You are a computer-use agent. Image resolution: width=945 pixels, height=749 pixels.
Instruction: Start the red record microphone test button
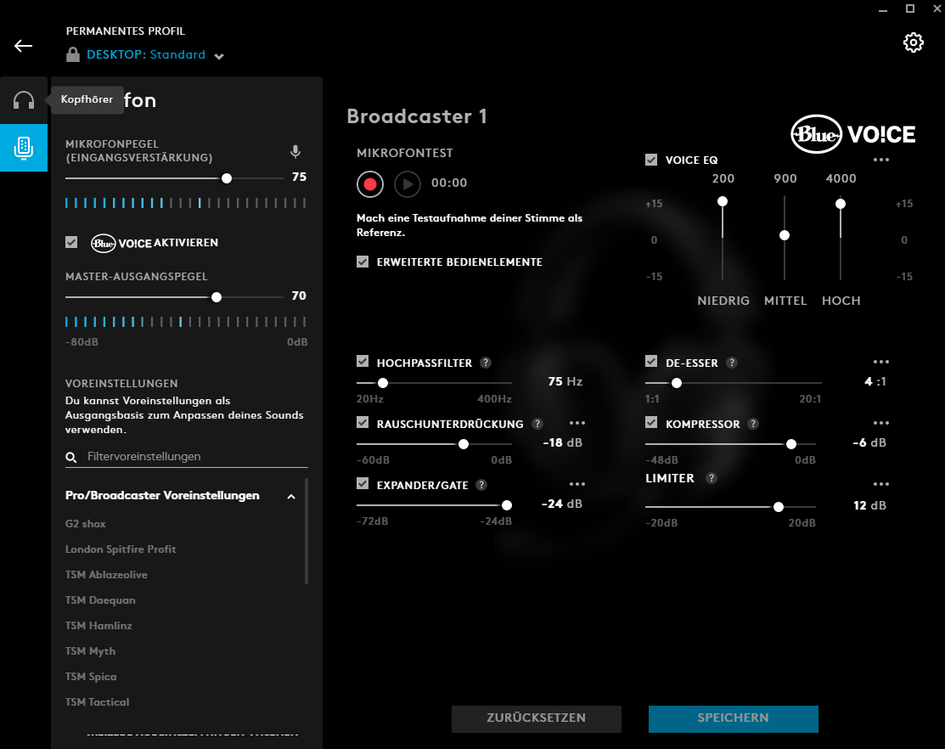pyautogui.click(x=370, y=183)
